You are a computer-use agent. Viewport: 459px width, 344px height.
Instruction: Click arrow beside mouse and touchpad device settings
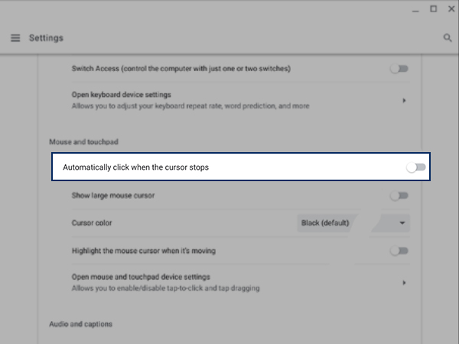[403, 282]
